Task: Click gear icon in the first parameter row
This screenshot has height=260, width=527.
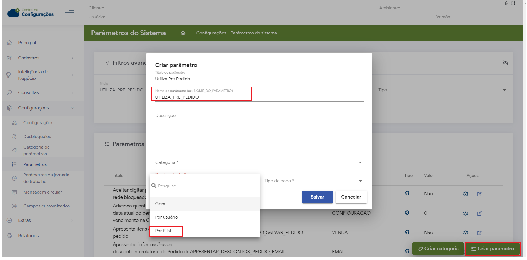Action: (466, 194)
